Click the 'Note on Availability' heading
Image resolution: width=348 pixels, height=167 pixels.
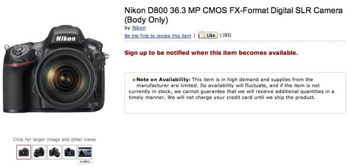point(164,79)
